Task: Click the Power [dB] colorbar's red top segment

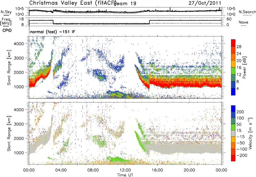Action: point(233,43)
